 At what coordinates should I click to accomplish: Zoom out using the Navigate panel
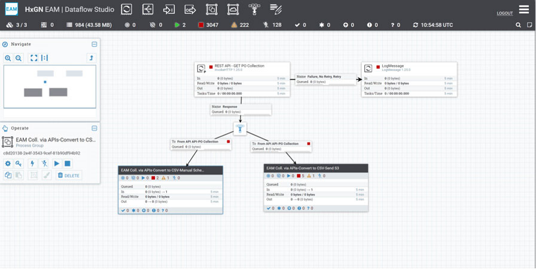click(x=19, y=58)
